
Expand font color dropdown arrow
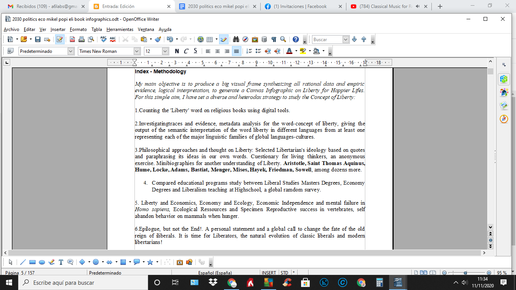click(x=296, y=51)
